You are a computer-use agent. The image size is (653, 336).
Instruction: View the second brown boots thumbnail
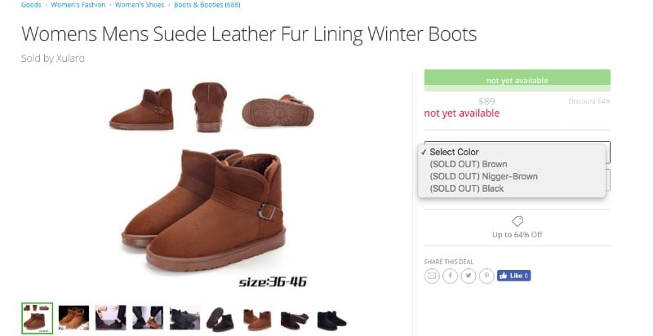(x=73, y=318)
